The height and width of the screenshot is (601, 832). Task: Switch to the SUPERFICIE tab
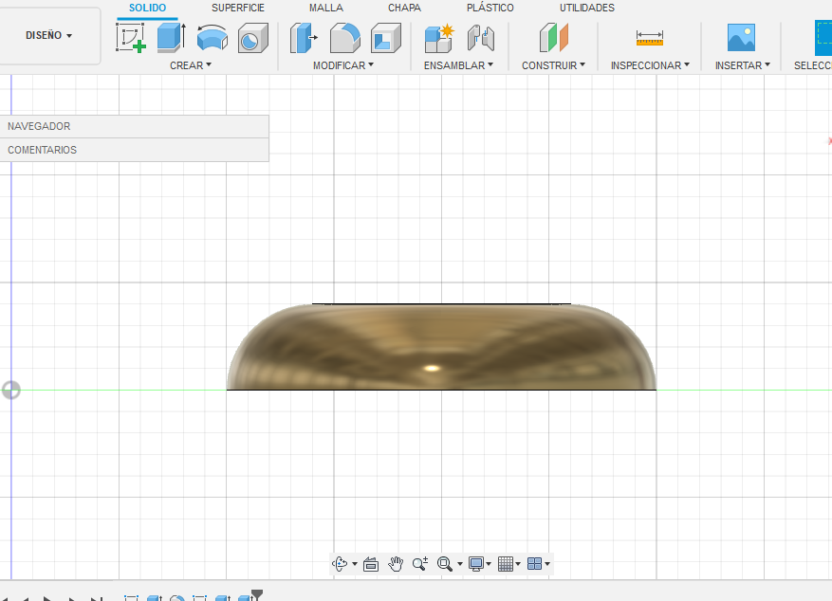point(237,8)
